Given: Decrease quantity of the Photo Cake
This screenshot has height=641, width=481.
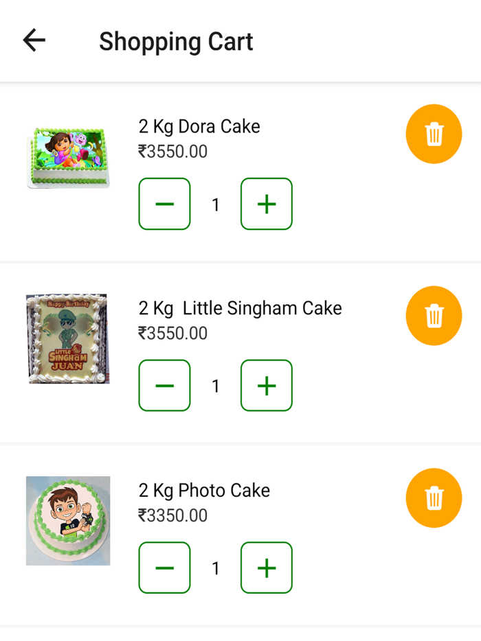Looking at the screenshot, I should [x=164, y=568].
